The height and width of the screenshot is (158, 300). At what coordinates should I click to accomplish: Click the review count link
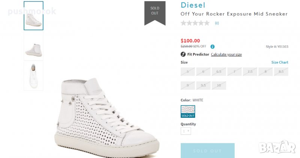point(217,23)
